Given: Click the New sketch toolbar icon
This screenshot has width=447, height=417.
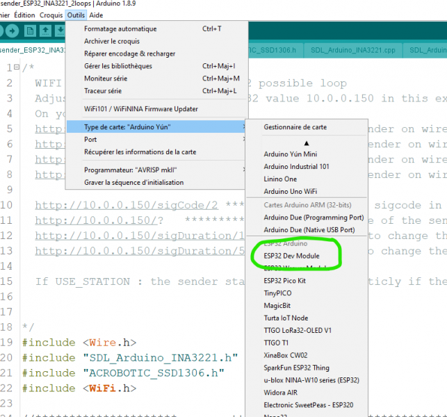Looking at the screenshot, I should (30, 31).
